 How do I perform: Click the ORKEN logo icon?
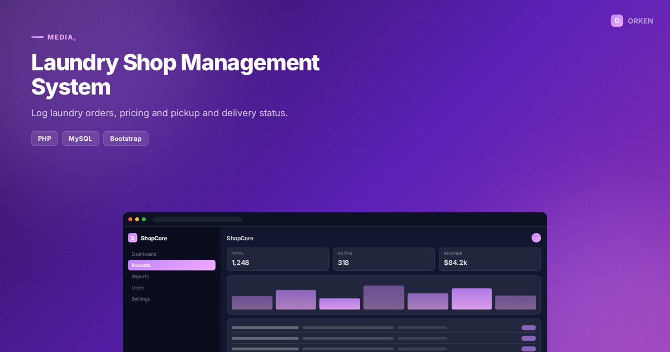click(x=617, y=21)
